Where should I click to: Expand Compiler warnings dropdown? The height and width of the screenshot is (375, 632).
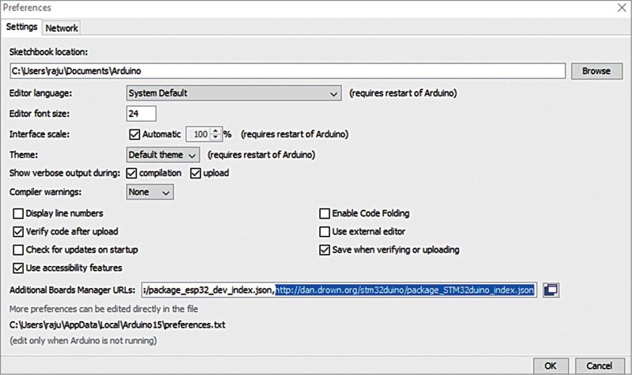click(150, 192)
